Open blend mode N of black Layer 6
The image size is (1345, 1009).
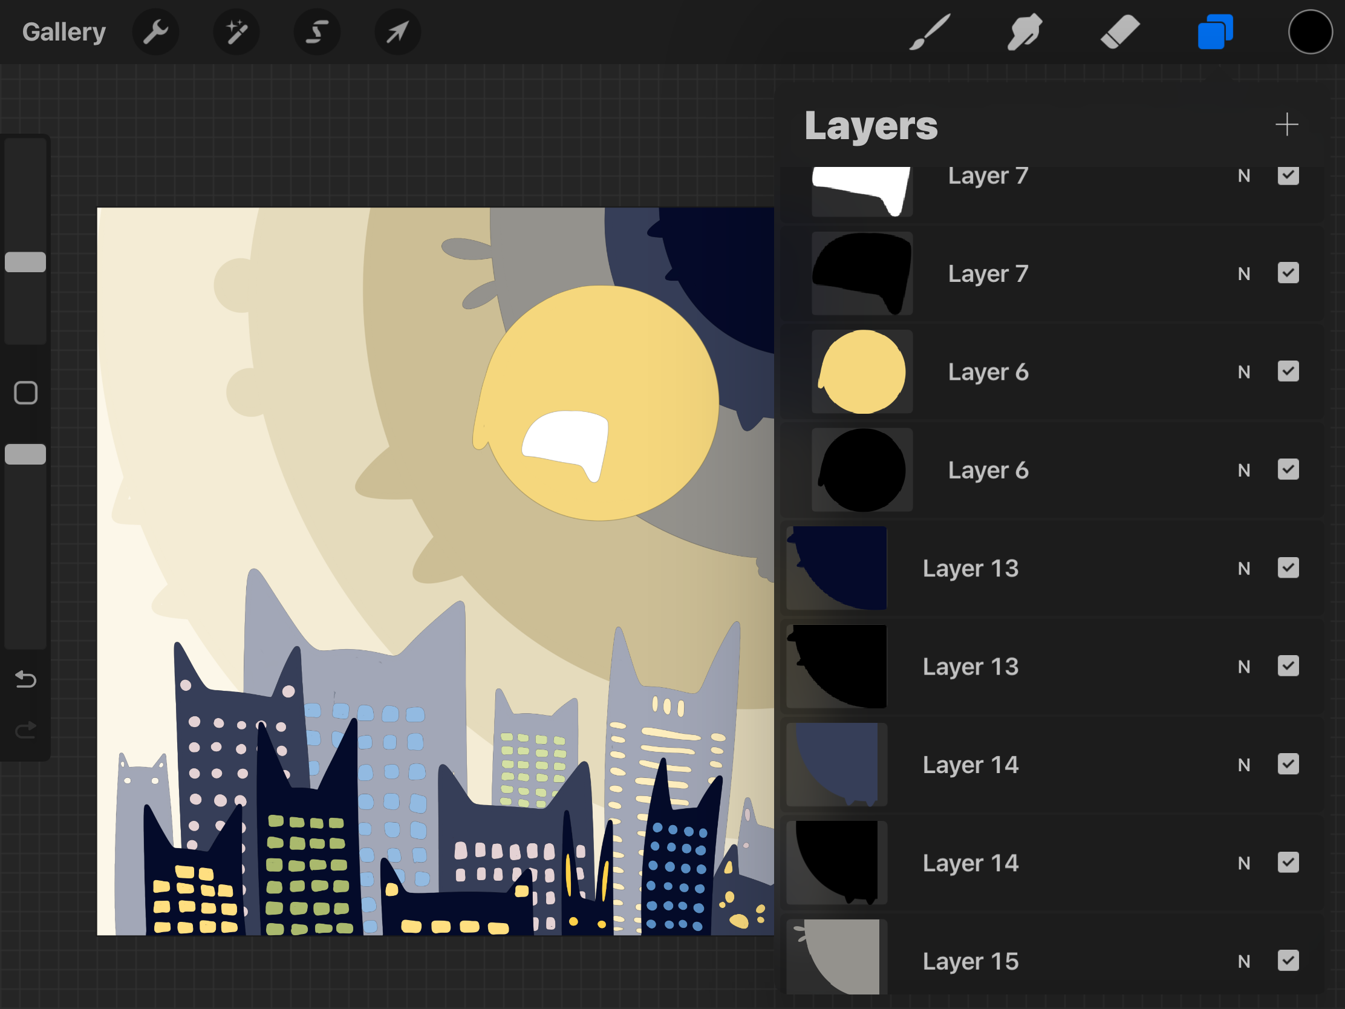[x=1244, y=470]
